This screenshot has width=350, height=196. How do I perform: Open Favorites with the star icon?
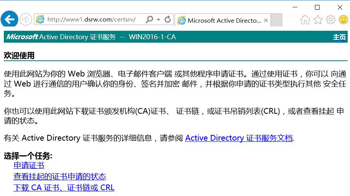tap(318, 20)
